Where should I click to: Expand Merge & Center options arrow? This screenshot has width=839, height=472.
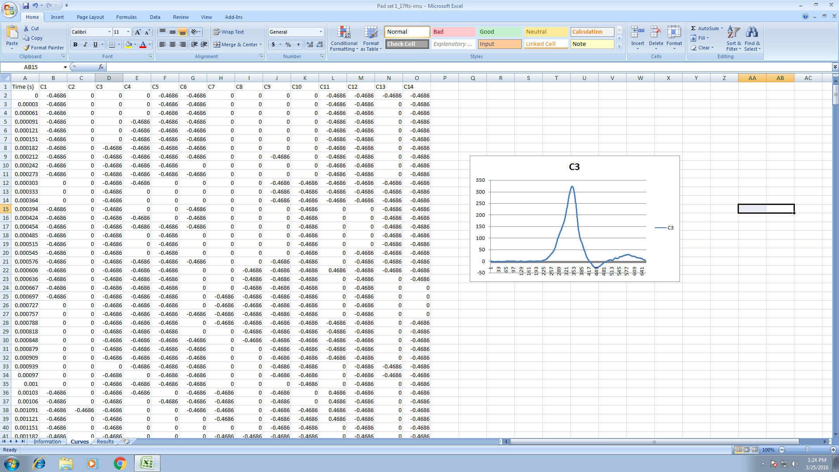click(260, 45)
